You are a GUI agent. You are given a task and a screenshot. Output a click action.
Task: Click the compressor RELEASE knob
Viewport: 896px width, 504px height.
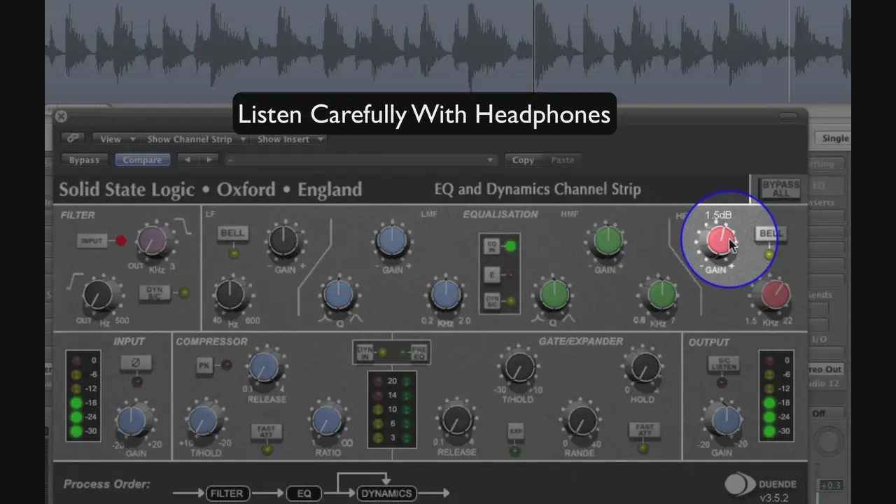pyautogui.click(x=264, y=367)
